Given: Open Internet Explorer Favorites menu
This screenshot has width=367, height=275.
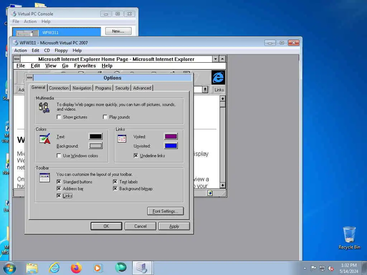Looking at the screenshot, I should (85, 66).
